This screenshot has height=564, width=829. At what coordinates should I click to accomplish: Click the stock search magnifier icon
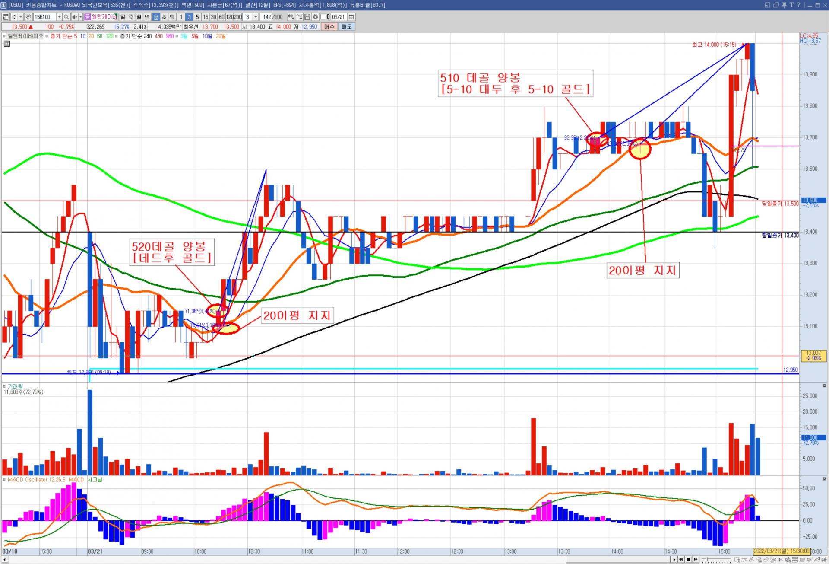(x=66, y=17)
